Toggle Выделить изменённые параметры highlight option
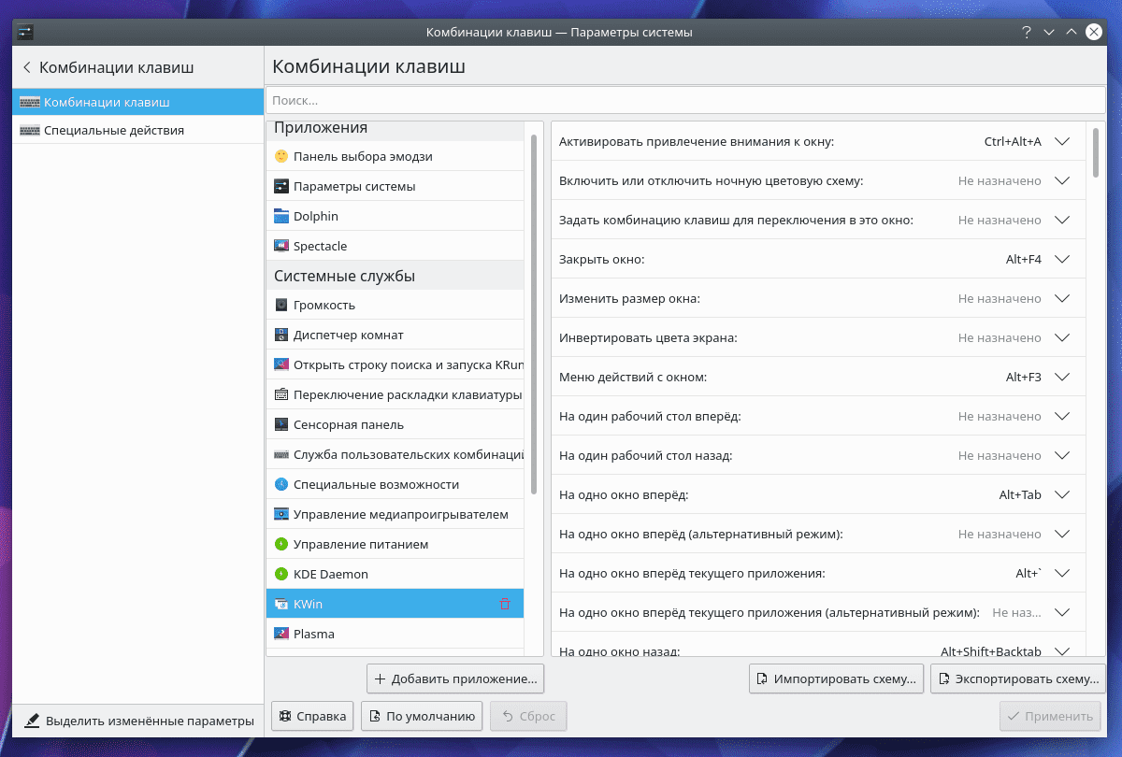 pyautogui.click(x=138, y=721)
